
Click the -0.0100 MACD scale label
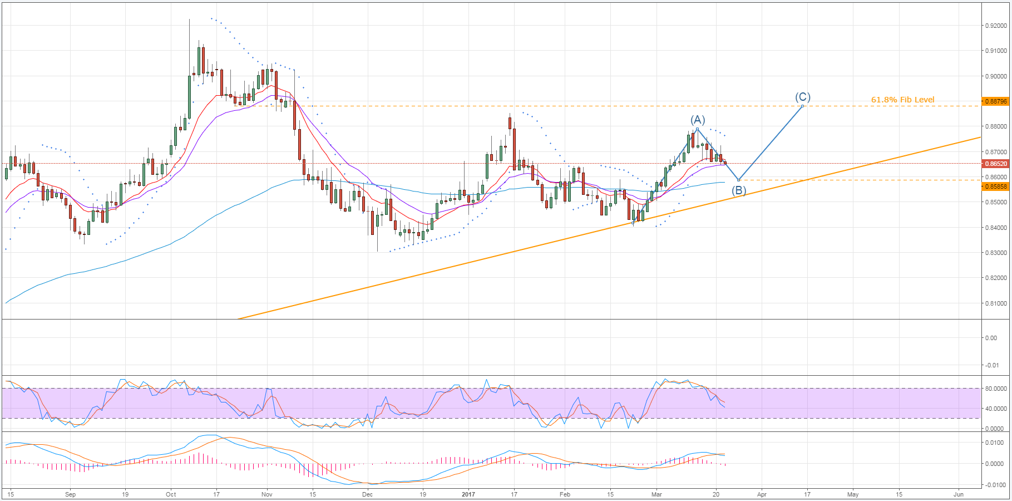click(x=994, y=485)
